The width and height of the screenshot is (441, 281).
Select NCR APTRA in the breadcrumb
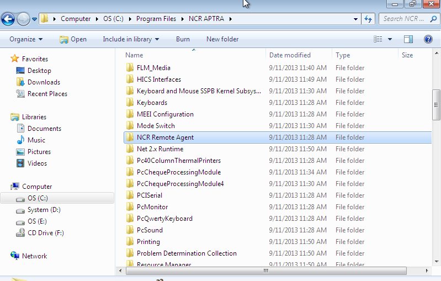(x=206, y=19)
